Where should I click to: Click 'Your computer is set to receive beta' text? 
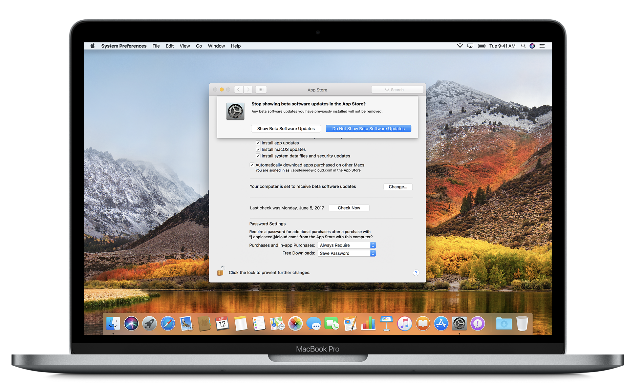(x=303, y=186)
